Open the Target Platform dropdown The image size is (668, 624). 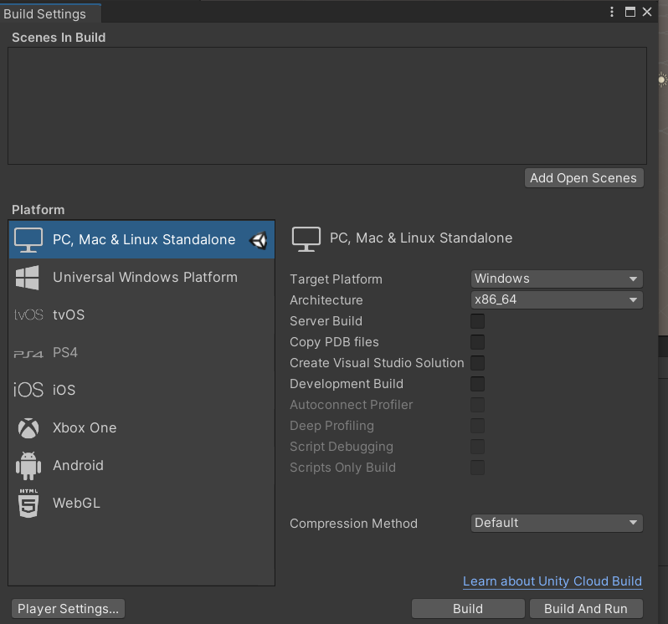coord(557,279)
